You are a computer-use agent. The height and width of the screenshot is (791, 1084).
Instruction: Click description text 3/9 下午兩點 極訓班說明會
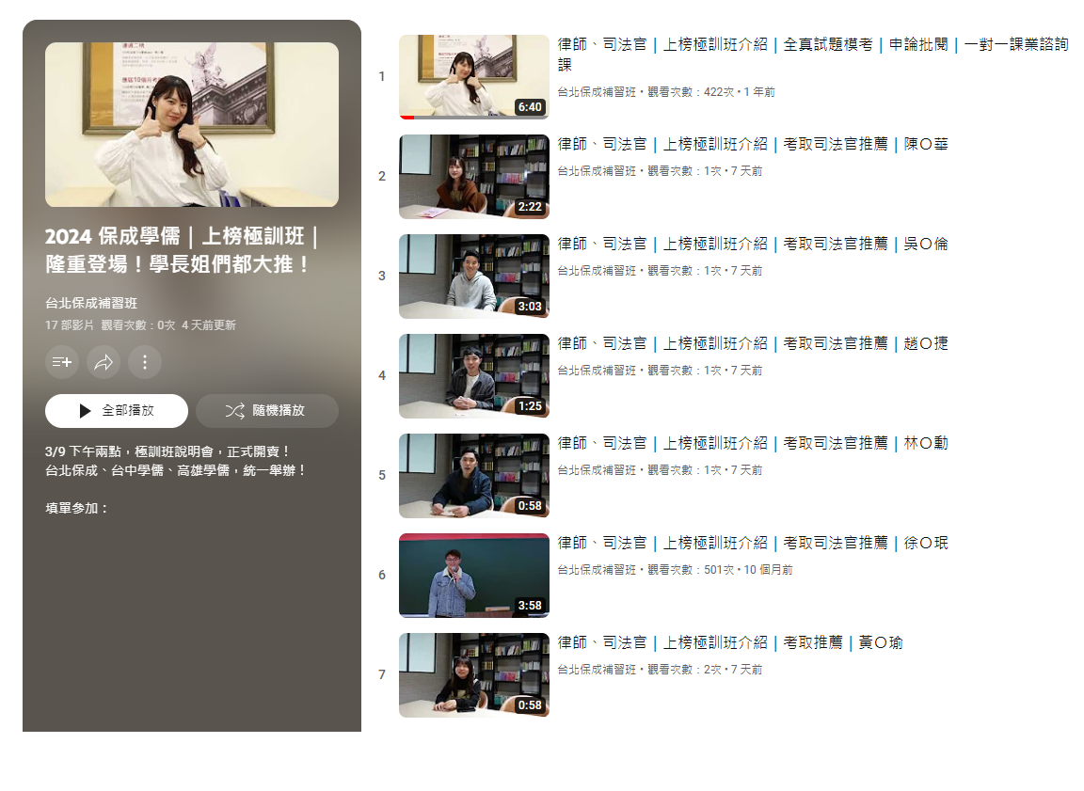pyautogui.click(x=167, y=451)
